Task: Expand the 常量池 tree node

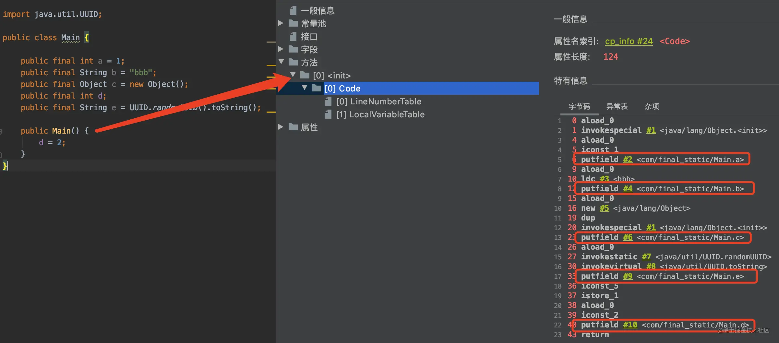Action: 281,23
